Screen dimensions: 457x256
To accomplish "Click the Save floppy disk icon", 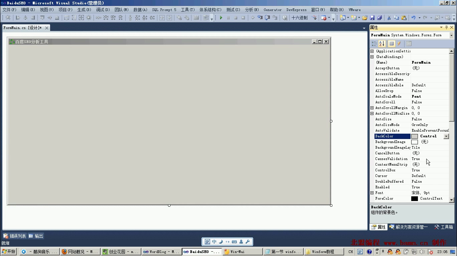I will pos(372,18).
